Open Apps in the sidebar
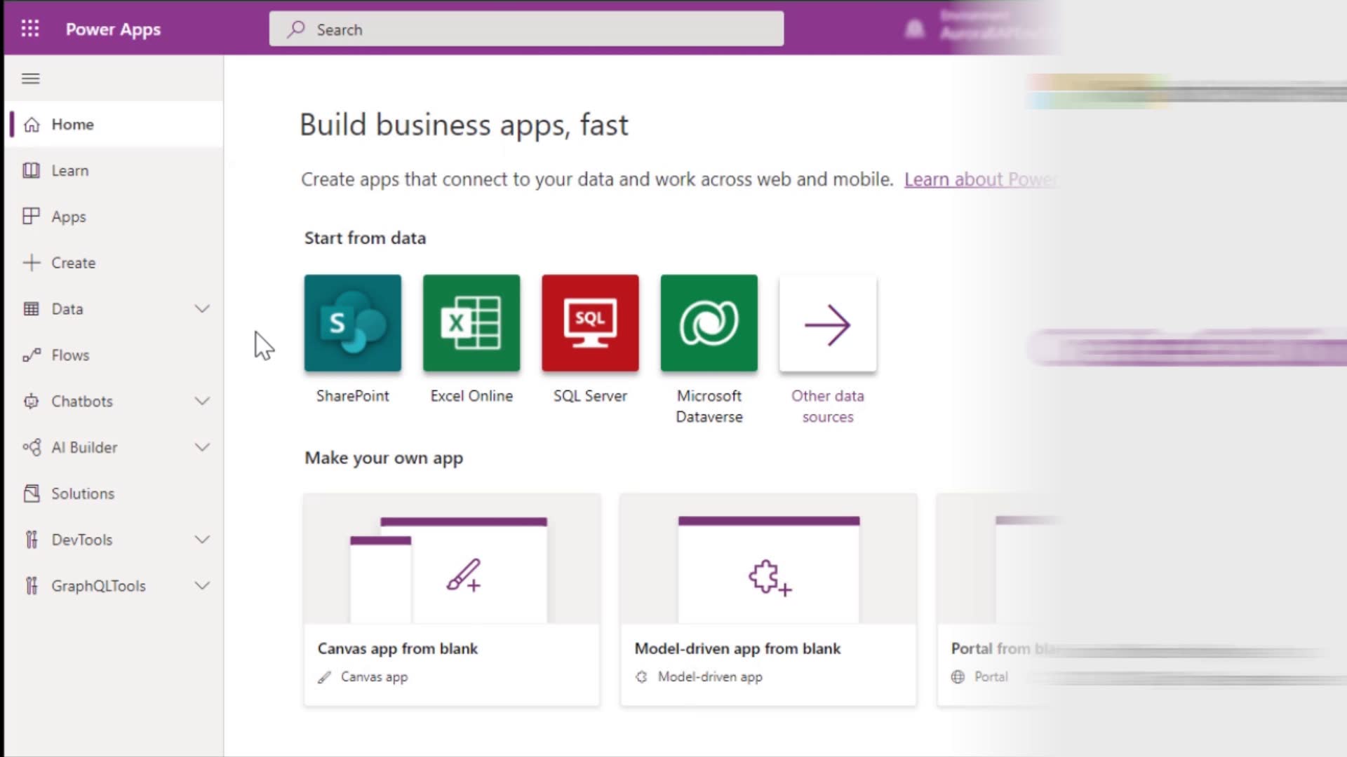This screenshot has width=1347, height=757. pyautogui.click(x=114, y=217)
